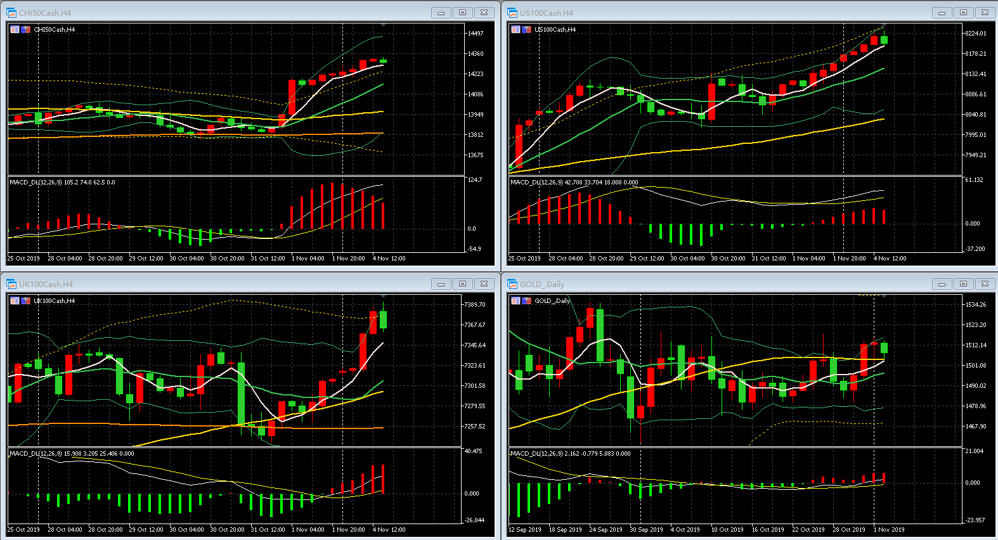Maximize the GOLD_,Daily chart window
Image resolution: width=998 pixels, height=540 pixels.
pyautogui.click(x=964, y=284)
